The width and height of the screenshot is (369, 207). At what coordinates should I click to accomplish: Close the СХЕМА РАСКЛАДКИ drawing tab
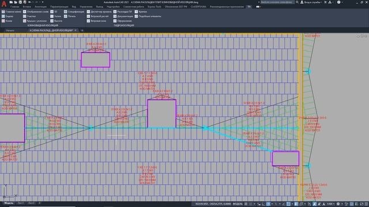76,30
